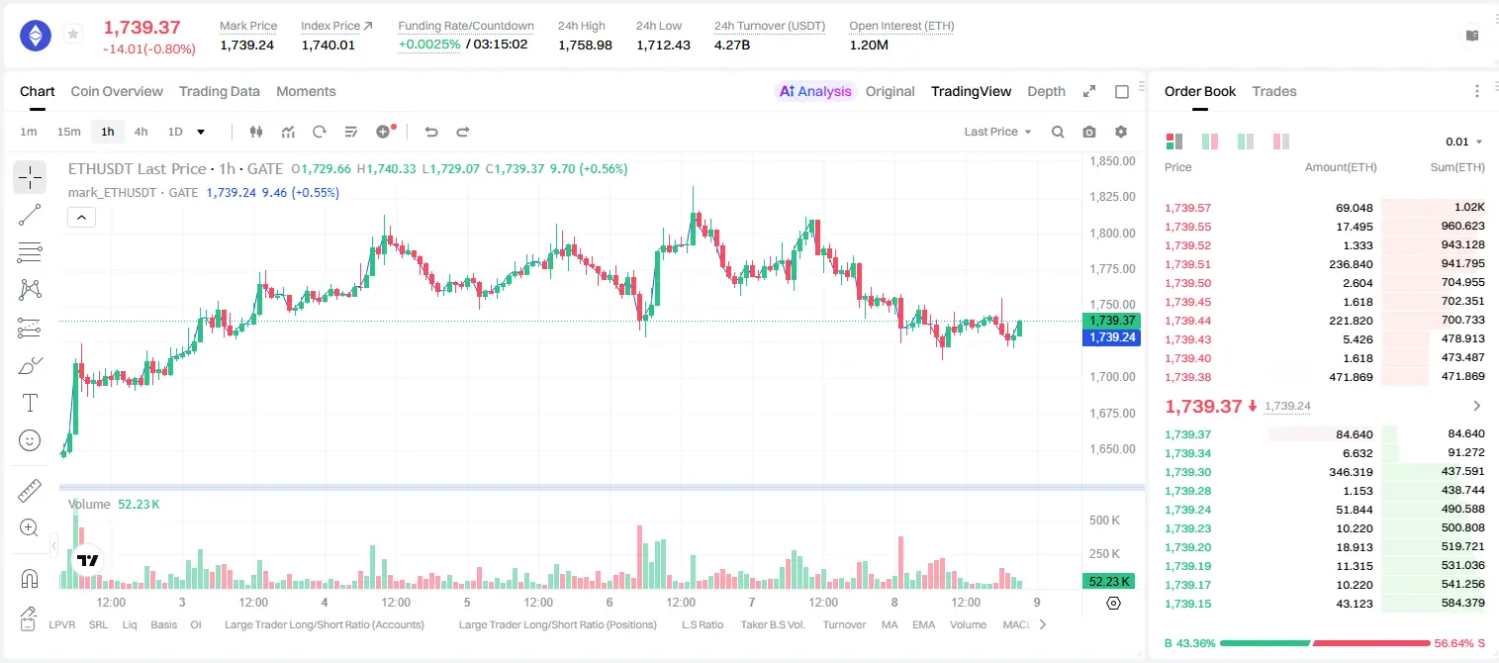The height and width of the screenshot is (663, 1499).
Task: Toggle the square layout checkbox near Depth
Action: (1122, 91)
